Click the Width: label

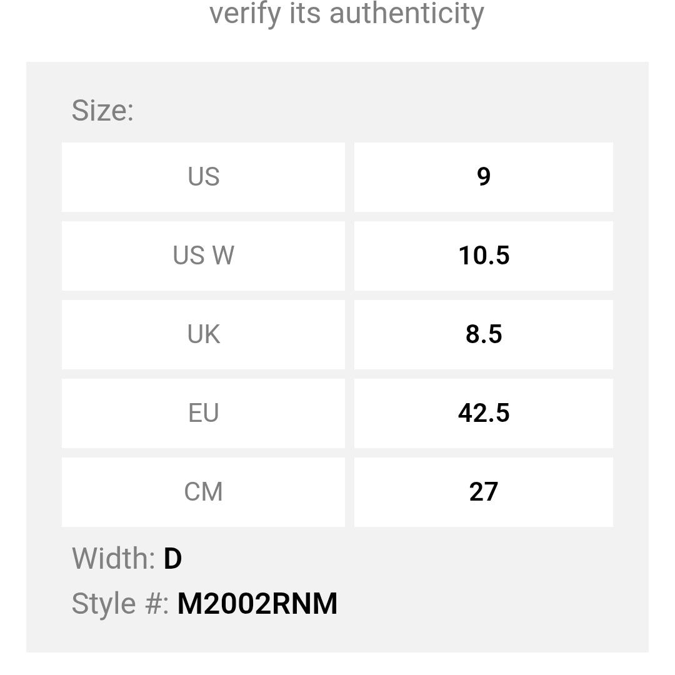coord(113,558)
